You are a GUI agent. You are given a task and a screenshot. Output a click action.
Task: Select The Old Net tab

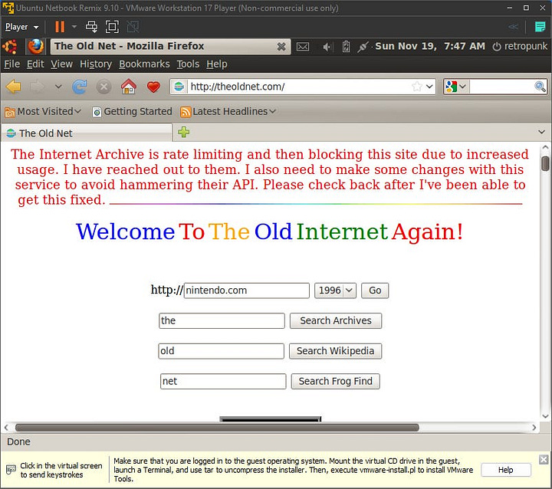87,133
